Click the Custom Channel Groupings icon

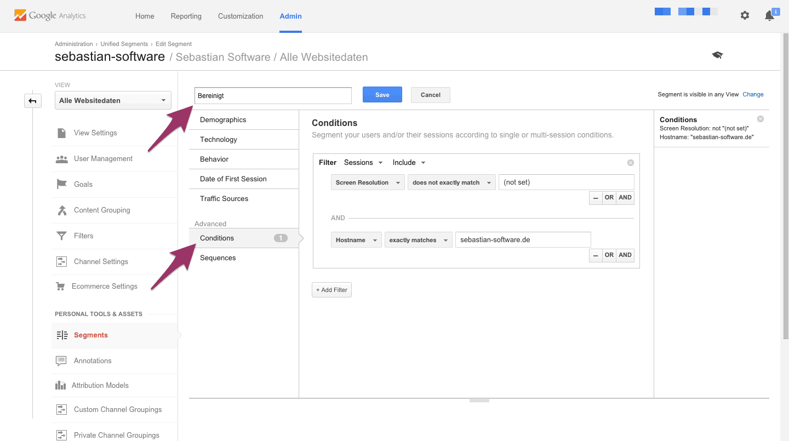[x=62, y=410]
